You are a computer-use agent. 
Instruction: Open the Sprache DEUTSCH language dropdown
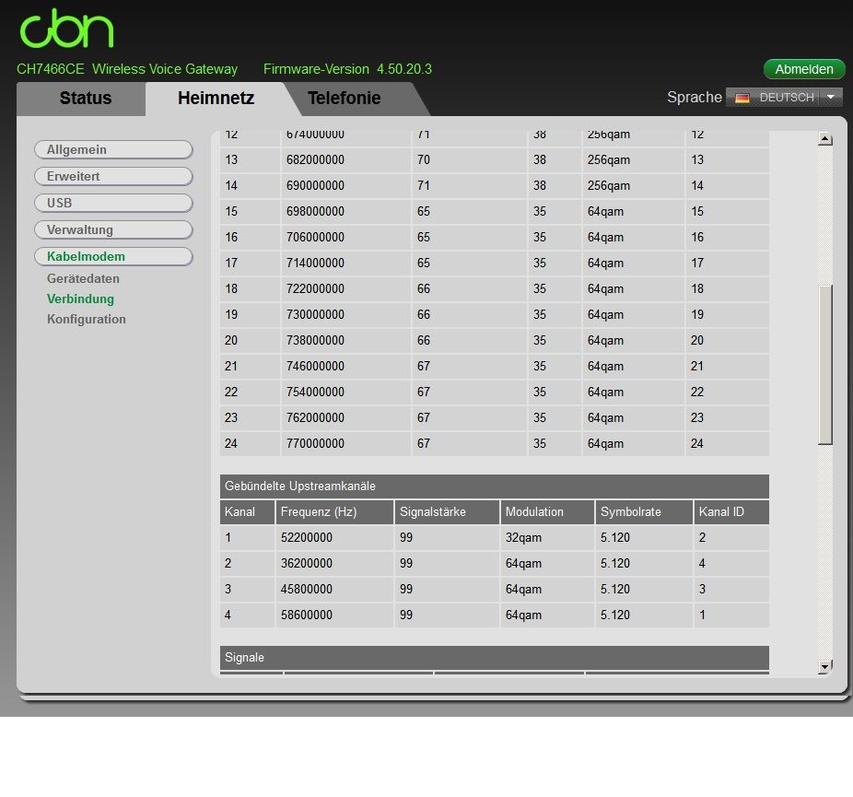pos(784,98)
